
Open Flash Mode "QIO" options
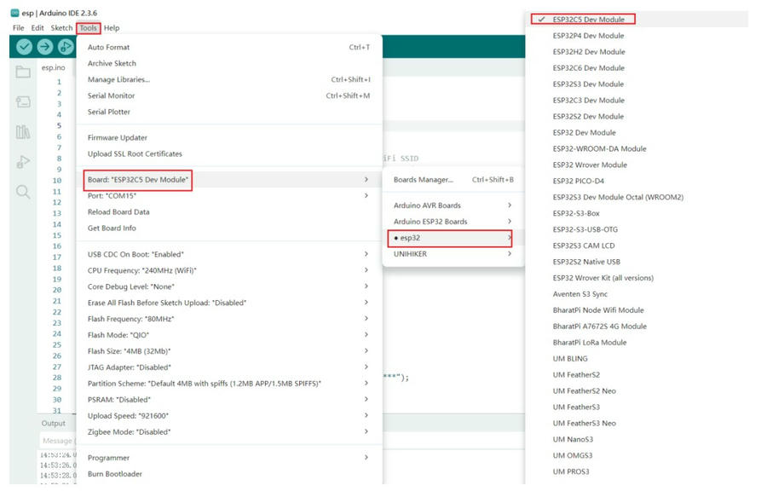pos(229,335)
